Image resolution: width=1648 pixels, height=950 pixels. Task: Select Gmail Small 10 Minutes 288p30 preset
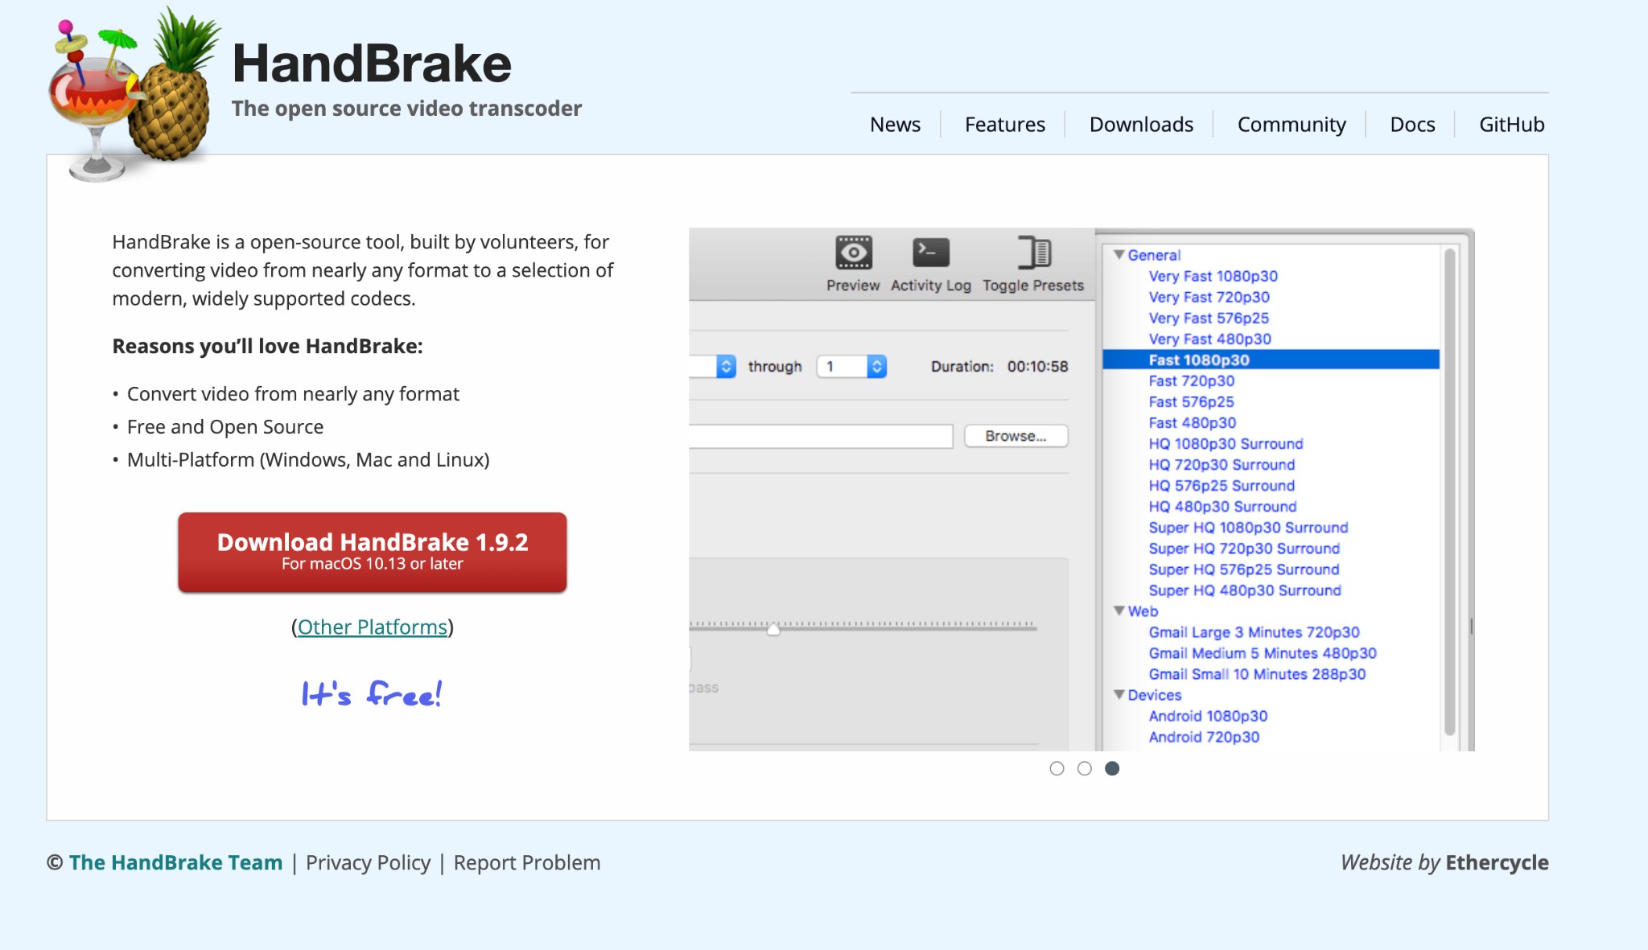click(1257, 673)
